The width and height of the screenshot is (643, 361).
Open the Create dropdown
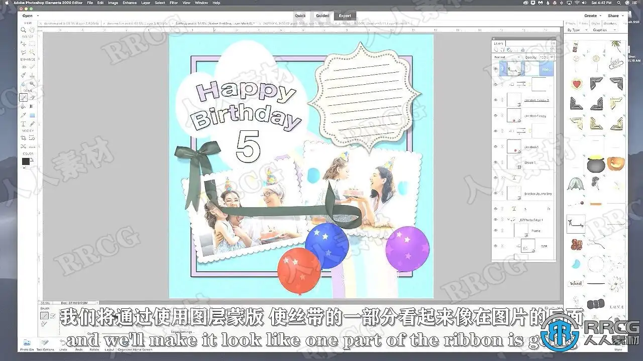pyautogui.click(x=592, y=16)
